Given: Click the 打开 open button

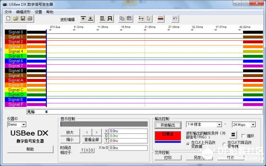Looking at the screenshot, I should 231,158.
